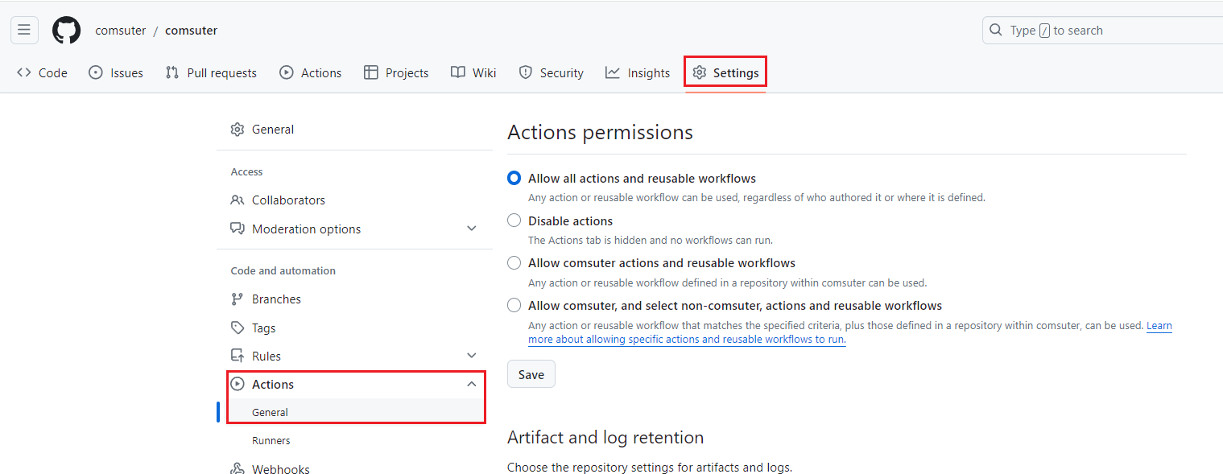The width and height of the screenshot is (1223, 474).
Task: Open the Security tab
Action: [552, 72]
